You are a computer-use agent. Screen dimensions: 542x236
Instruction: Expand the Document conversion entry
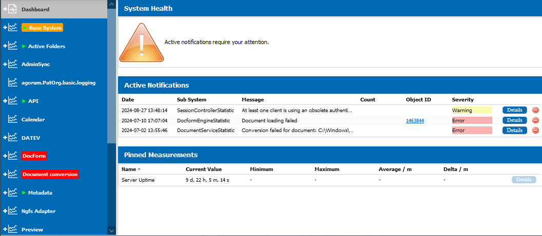coord(5,175)
